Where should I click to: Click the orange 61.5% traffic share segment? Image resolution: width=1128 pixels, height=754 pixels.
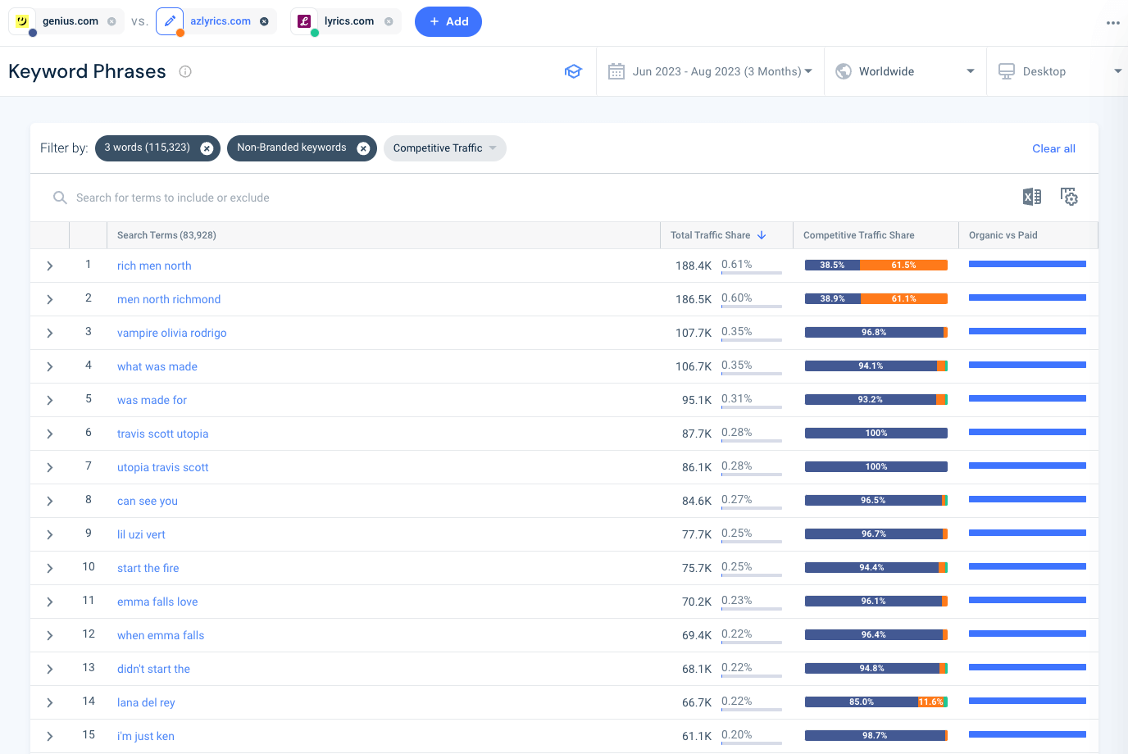[x=903, y=266]
